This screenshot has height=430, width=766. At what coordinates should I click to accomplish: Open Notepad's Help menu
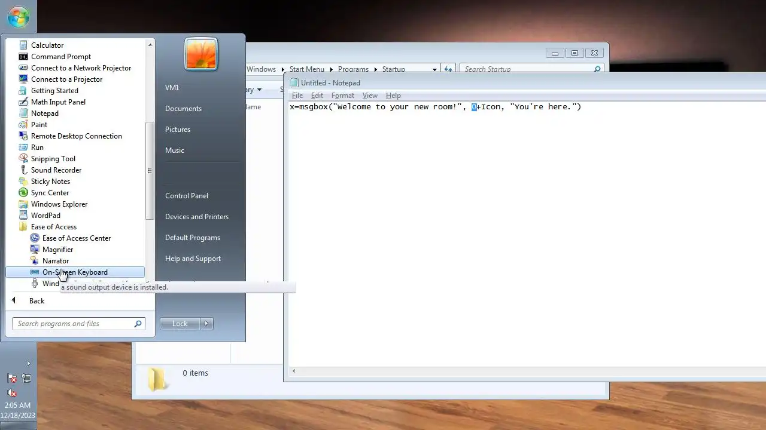(x=393, y=96)
